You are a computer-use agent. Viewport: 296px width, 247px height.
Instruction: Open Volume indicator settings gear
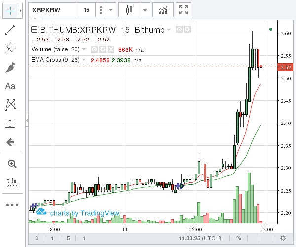click(x=103, y=49)
